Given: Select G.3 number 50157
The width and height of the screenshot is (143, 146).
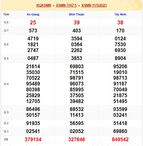Looking at the screenshot, I should [33, 115].
